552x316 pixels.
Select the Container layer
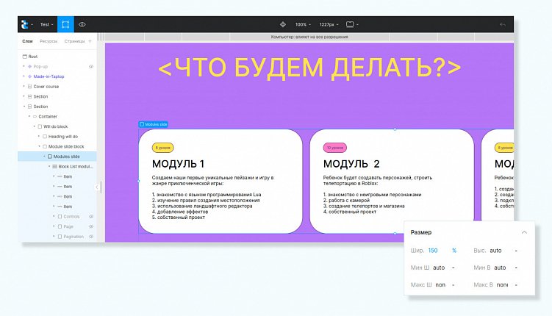[x=48, y=116]
